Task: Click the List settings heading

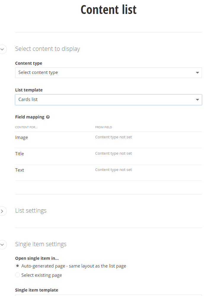Action: (31, 210)
